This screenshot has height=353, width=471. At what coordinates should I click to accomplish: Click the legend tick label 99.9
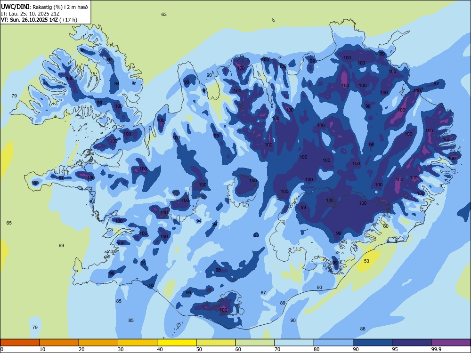[436, 349]
